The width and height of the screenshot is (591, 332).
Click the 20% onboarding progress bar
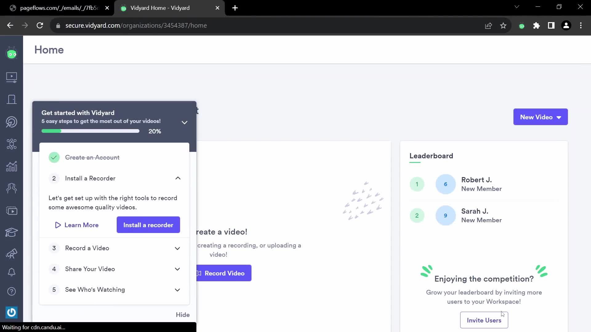90,131
